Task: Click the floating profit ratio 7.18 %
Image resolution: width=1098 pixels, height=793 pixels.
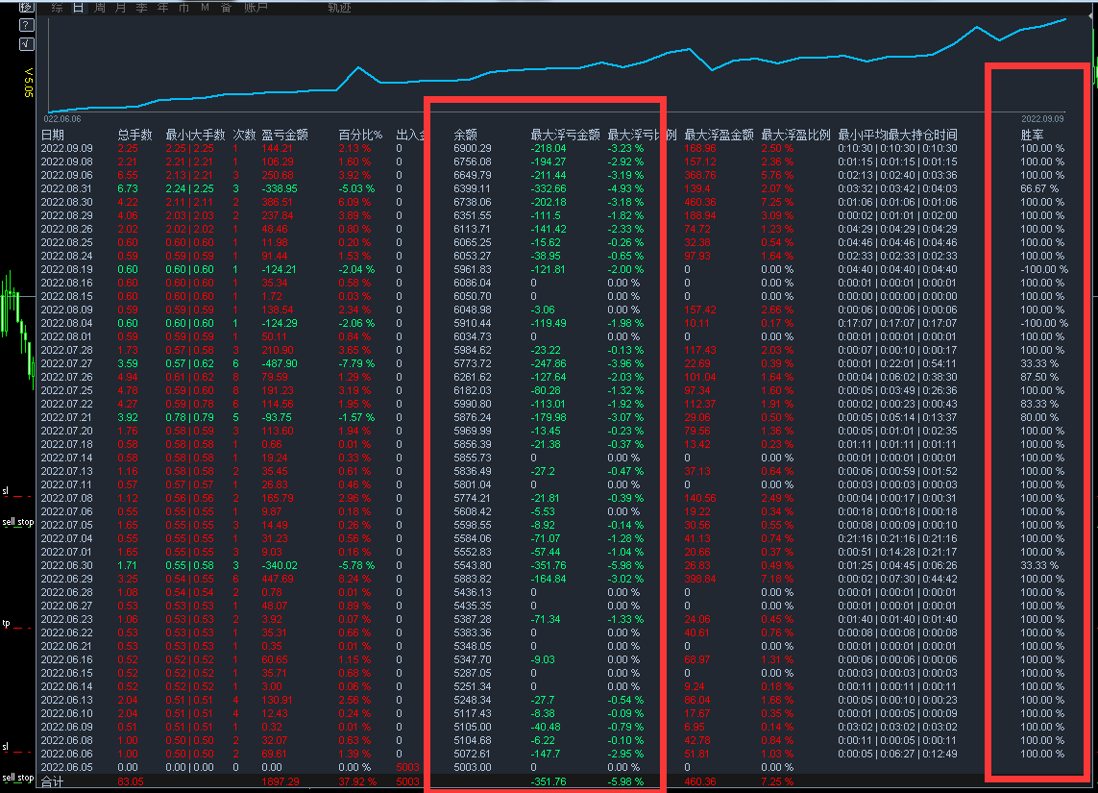Action: coord(777,579)
